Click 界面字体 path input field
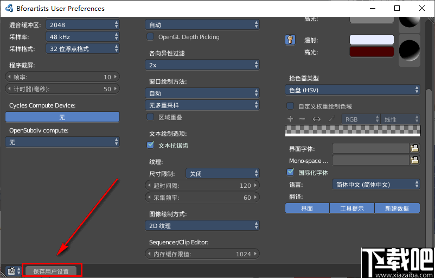 [371, 148]
